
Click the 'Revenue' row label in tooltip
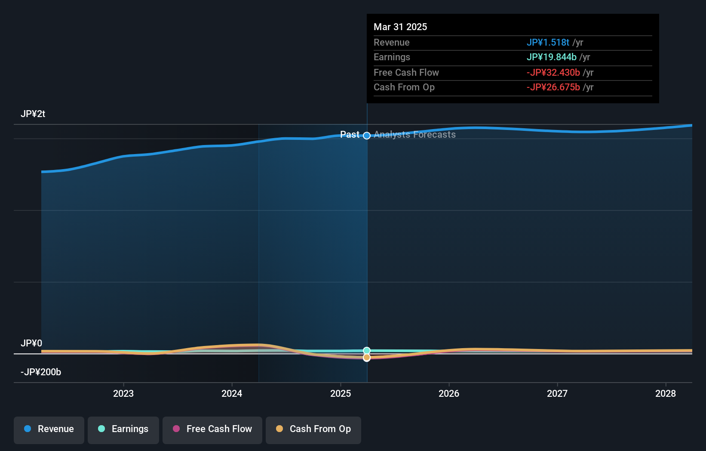391,43
